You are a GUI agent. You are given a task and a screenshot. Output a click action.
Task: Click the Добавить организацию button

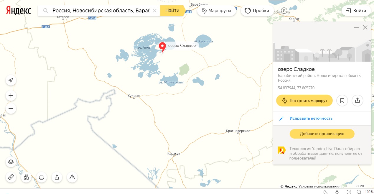[x=322, y=134]
